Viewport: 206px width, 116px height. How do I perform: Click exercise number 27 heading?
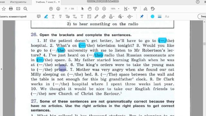(34, 101)
